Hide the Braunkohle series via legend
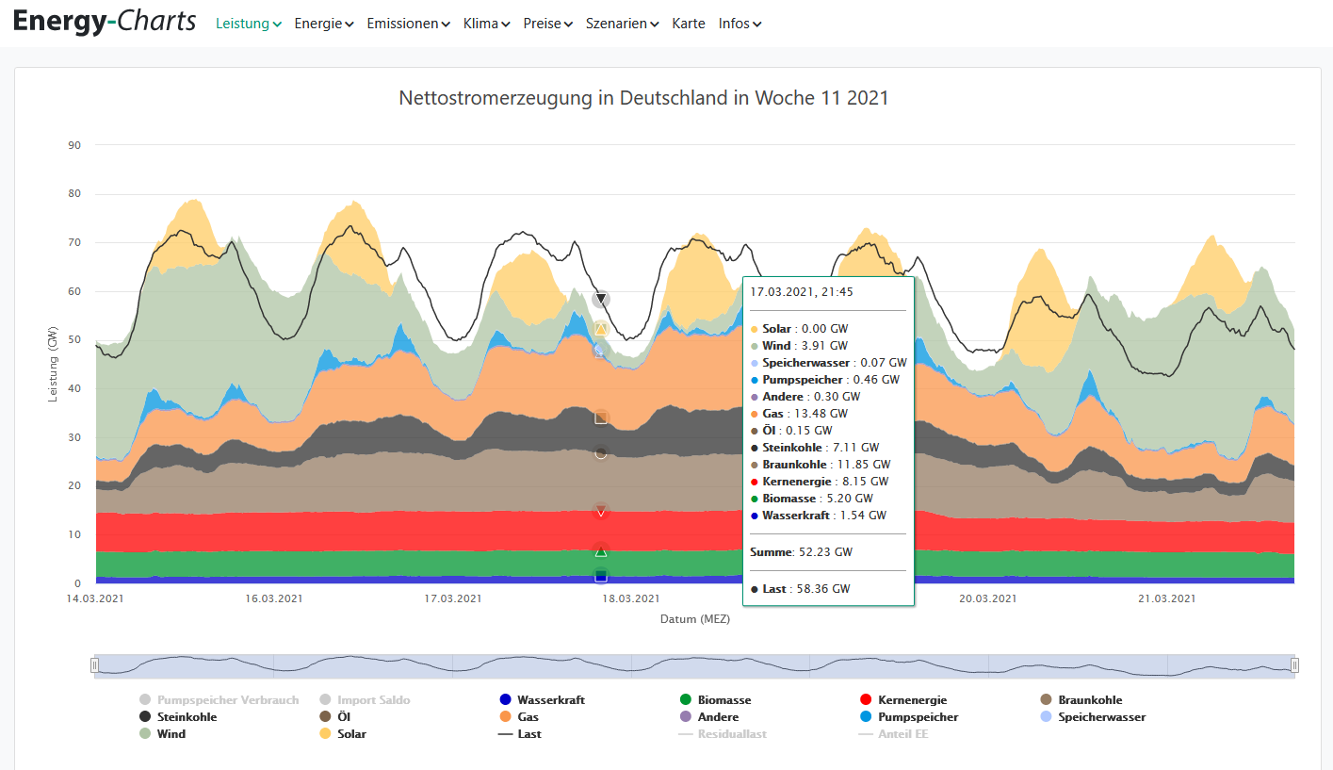The width and height of the screenshot is (1333, 770). click(1081, 700)
